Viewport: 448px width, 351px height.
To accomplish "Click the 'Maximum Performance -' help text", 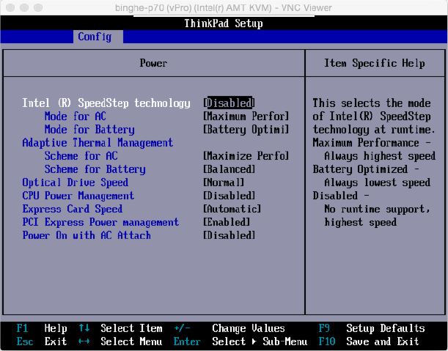I will (x=372, y=142).
